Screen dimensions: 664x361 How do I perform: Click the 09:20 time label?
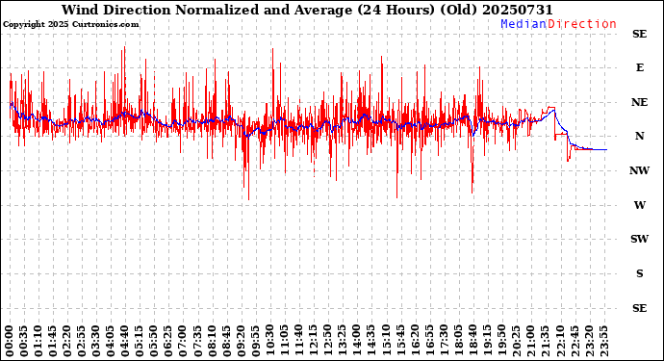[242, 341]
